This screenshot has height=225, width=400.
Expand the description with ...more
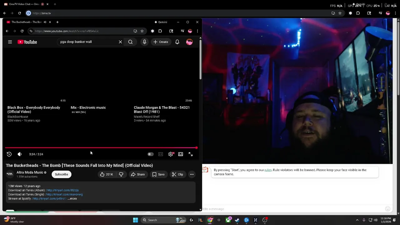[72, 199]
